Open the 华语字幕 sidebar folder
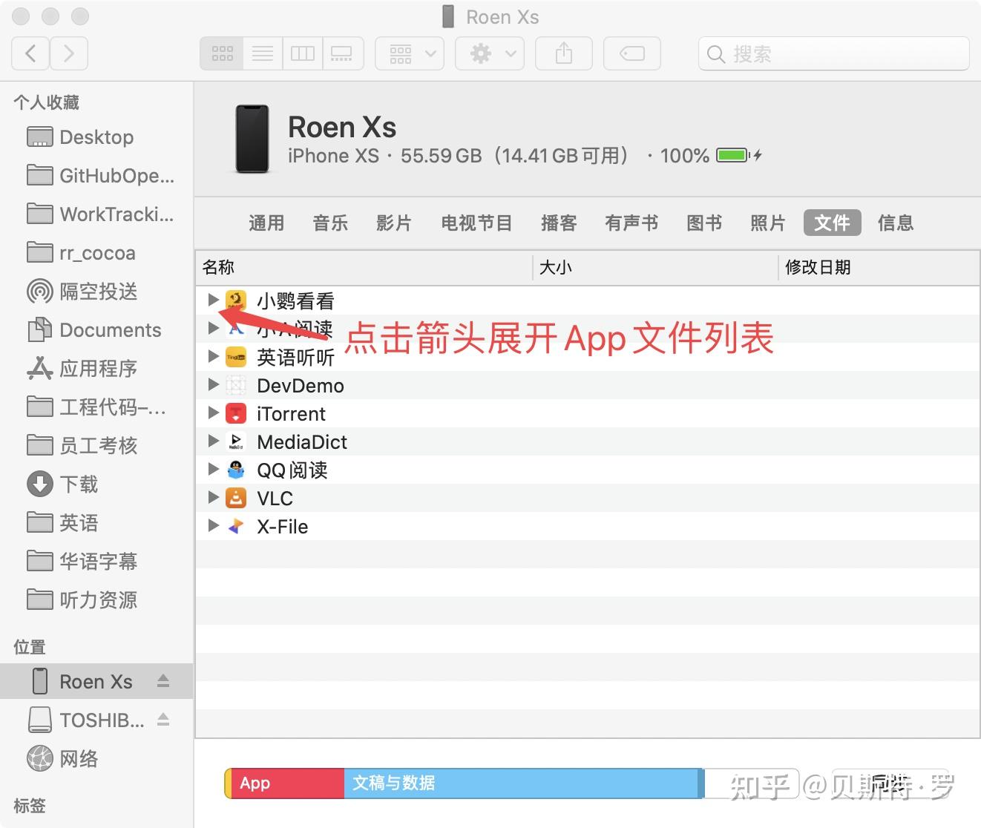The height and width of the screenshot is (828, 981). click(x=96, y=562)
